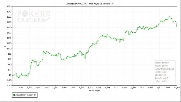Click the Amount Won: $183.51 stat line
Image resolution: width=181 pixels, height=102 pixels.
click(x=165, y=69)
